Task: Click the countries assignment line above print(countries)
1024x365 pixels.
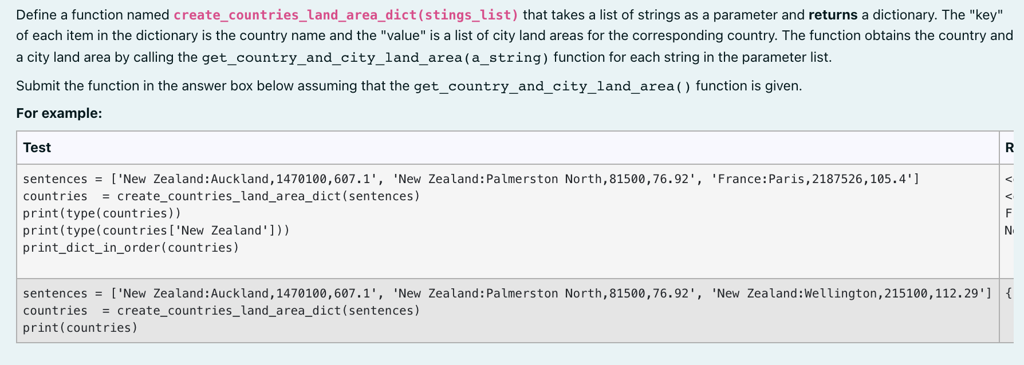Action: coord(222,311)
